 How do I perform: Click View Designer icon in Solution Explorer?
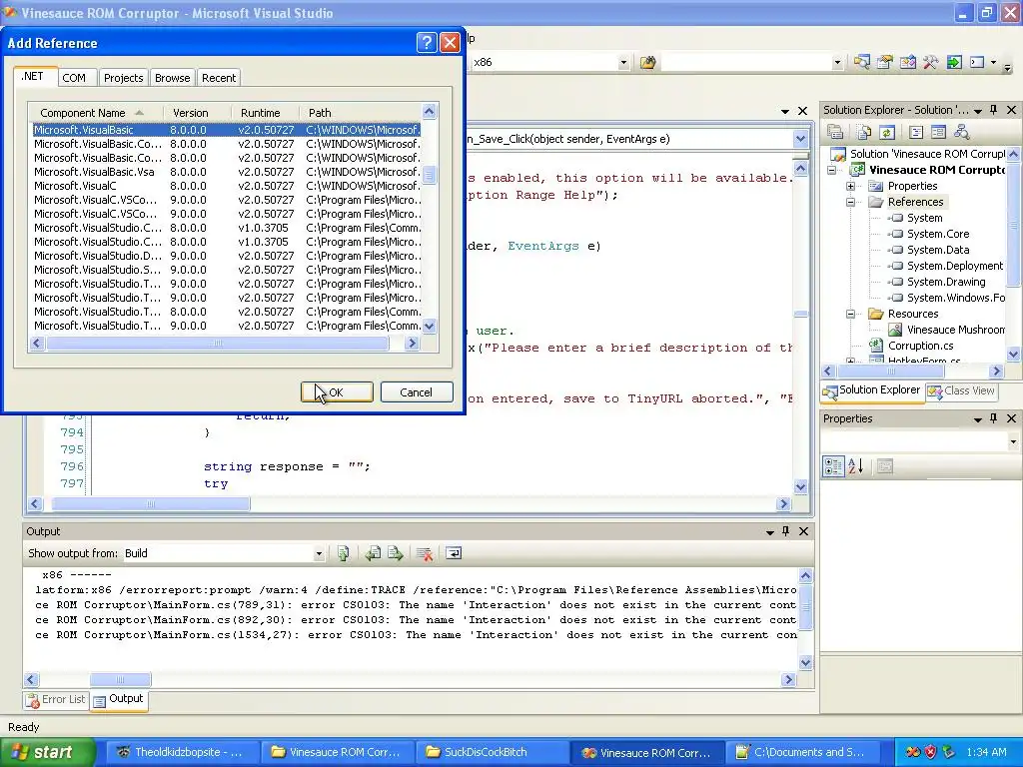[938, 133]
